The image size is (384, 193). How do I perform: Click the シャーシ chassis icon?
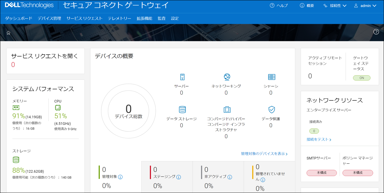click(272, 77)
